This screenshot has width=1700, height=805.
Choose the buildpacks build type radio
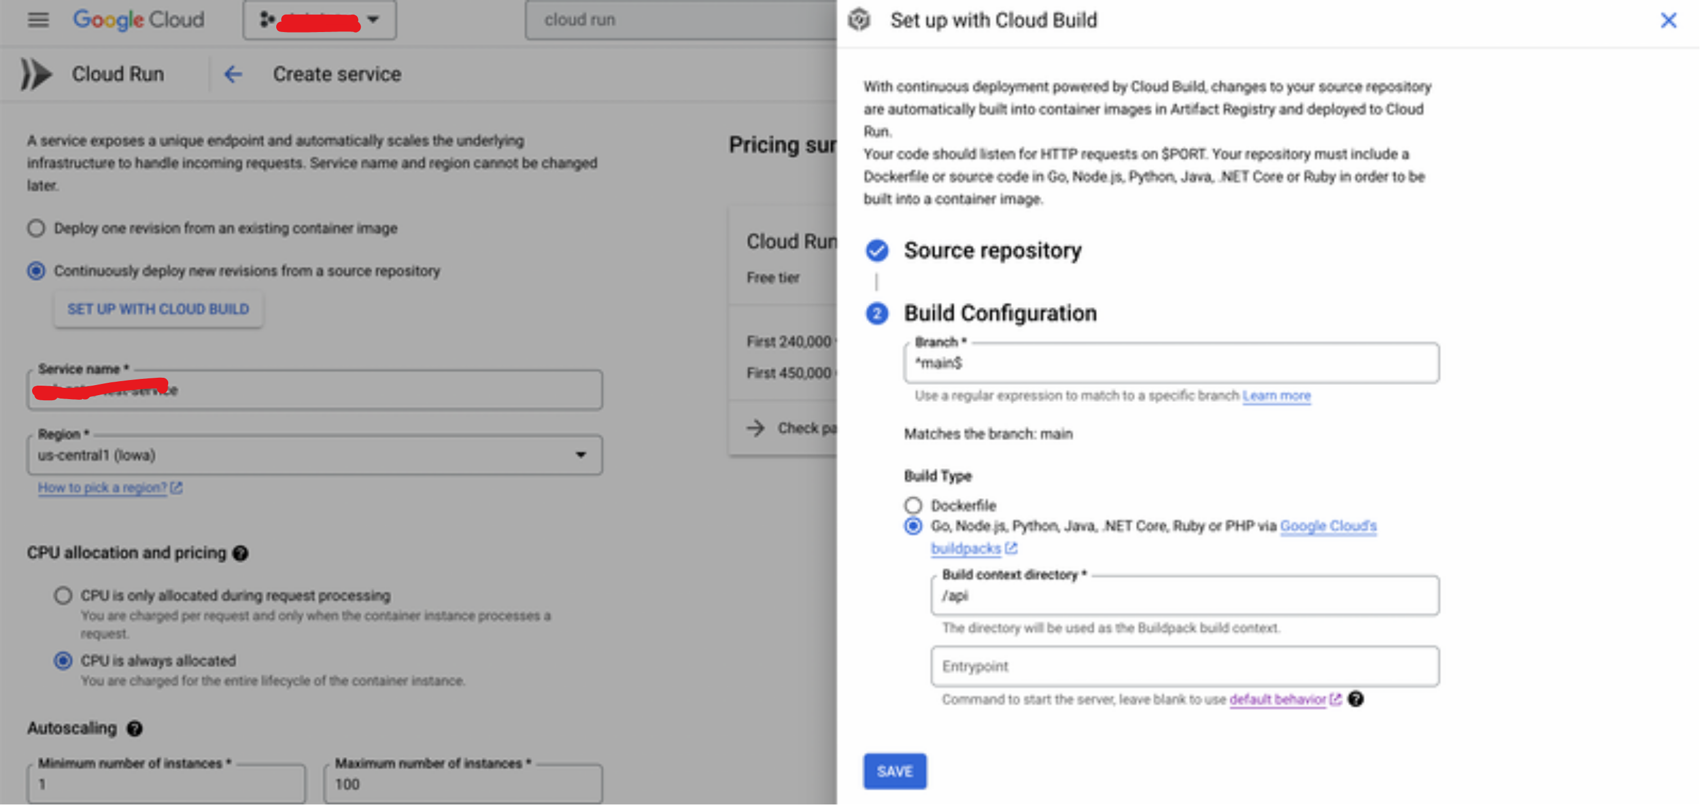tap(912, 526)
